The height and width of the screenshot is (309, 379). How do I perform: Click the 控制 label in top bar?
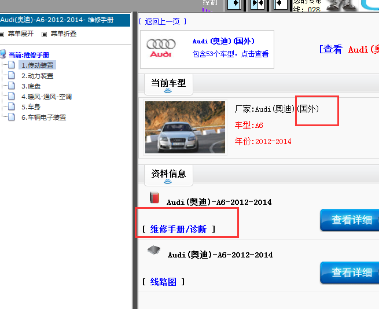tap(210, 3)
